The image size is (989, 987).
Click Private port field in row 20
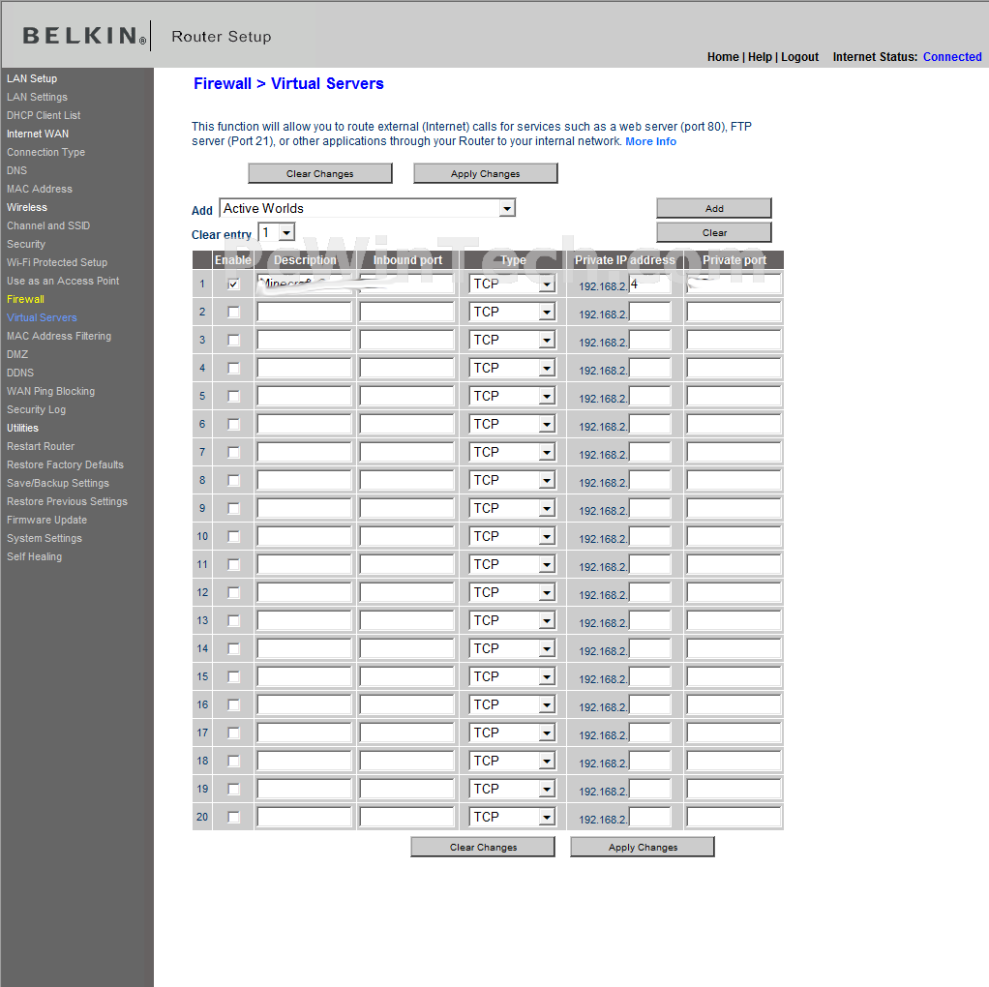(734, 818)
